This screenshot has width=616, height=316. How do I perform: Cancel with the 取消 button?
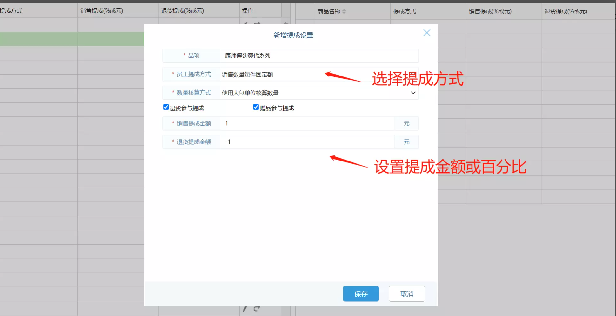click(407, 294)
